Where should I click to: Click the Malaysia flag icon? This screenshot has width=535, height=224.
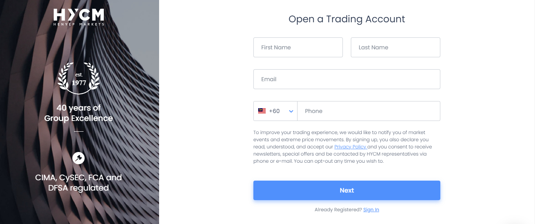(x=262, y=111)
